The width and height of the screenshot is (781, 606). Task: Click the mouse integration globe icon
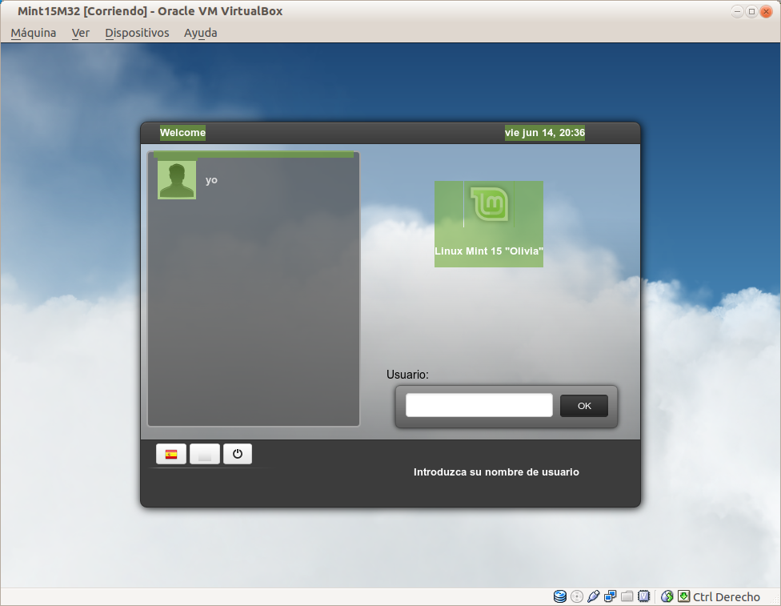point(667,596)
